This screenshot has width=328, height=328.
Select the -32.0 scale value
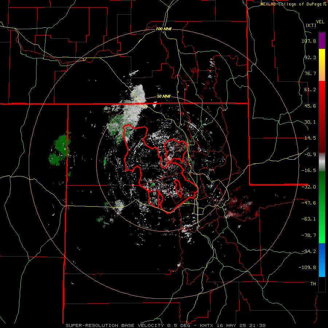(309, 187)
